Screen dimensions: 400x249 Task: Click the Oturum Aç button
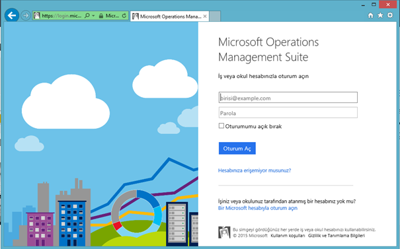pos(237,149)
